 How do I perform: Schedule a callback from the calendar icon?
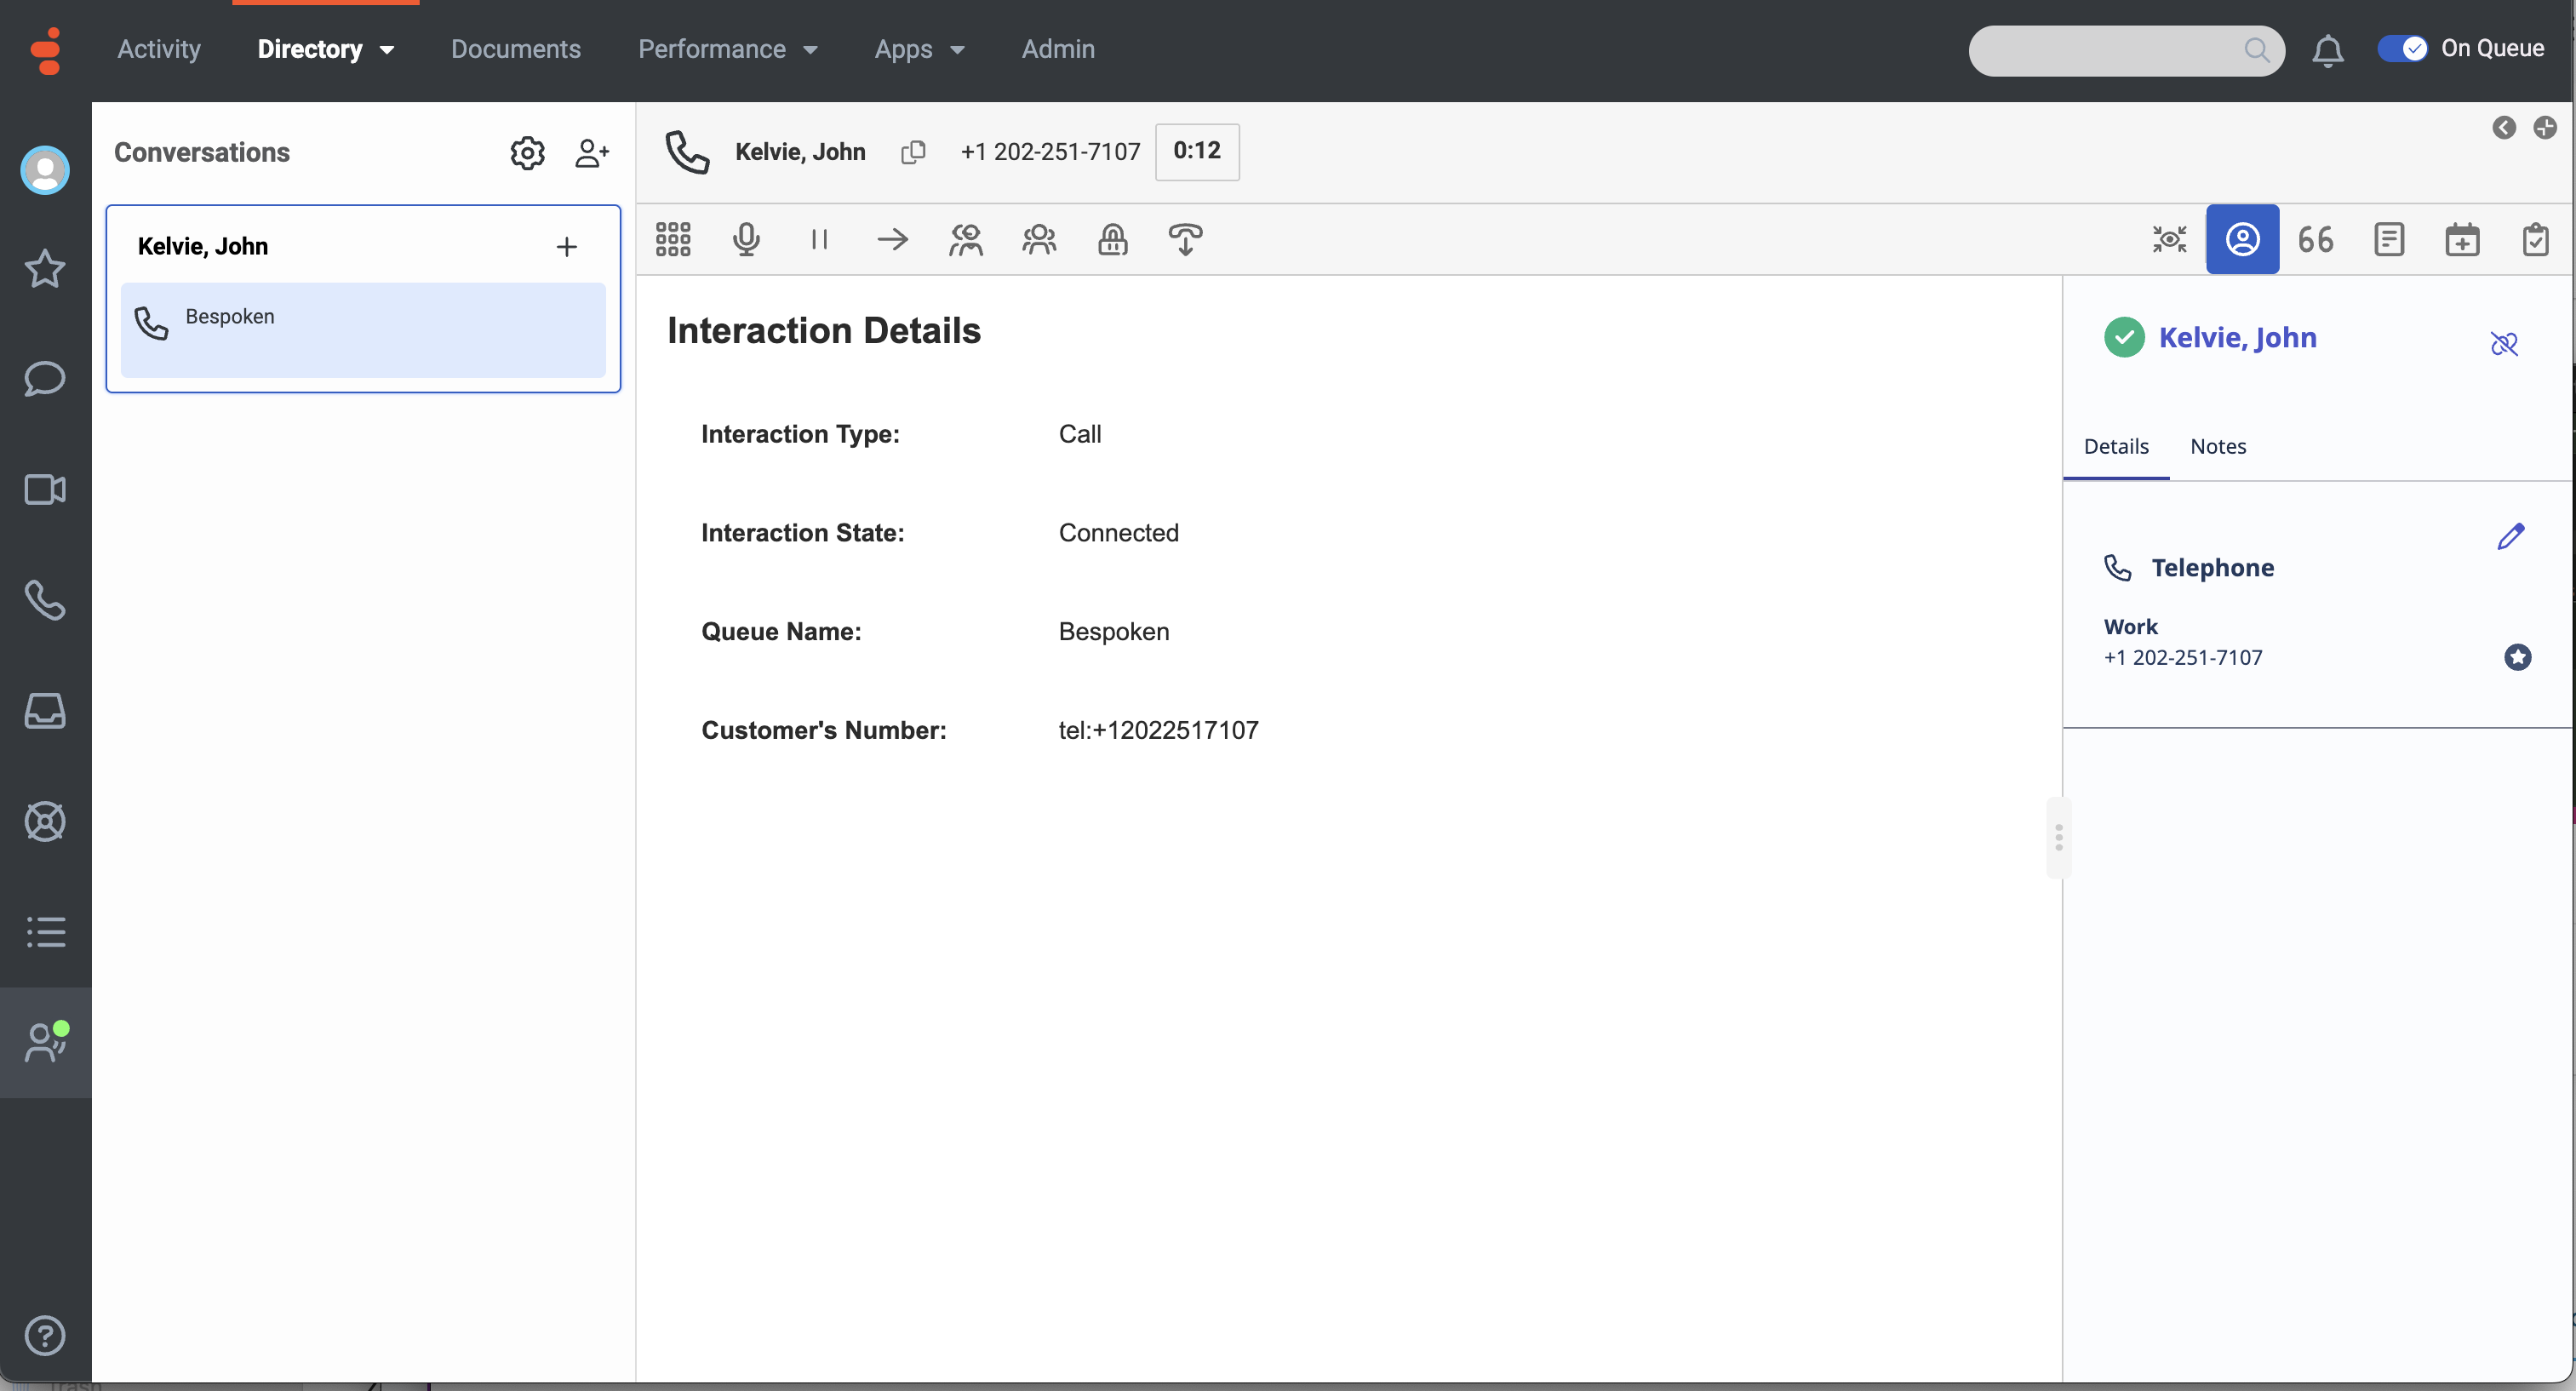pos(2463,239)
